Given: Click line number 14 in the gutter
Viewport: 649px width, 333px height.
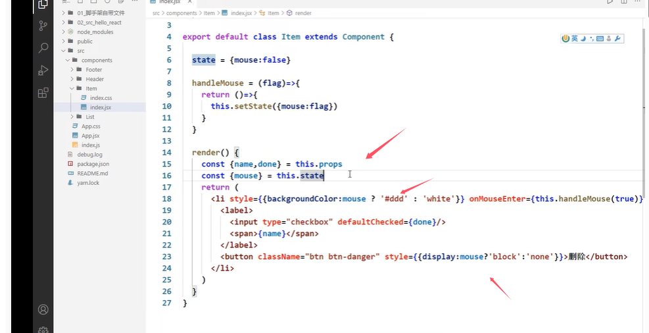Looking at the screenshot, I should [x=167, y=153].
